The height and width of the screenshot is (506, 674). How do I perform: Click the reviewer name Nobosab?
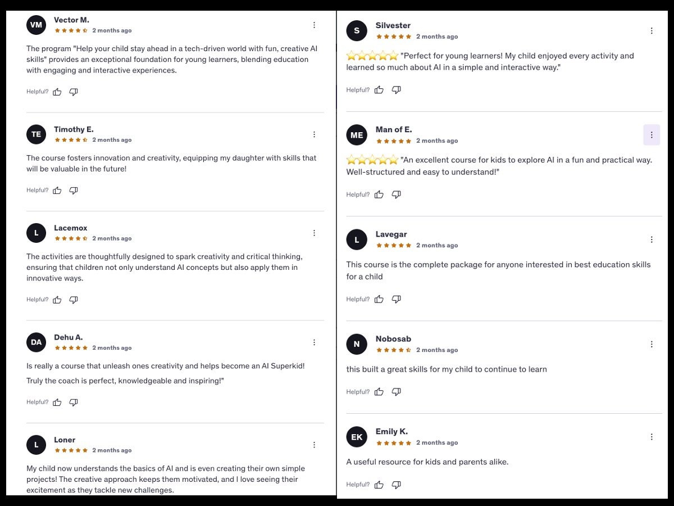tap(393, 338)
